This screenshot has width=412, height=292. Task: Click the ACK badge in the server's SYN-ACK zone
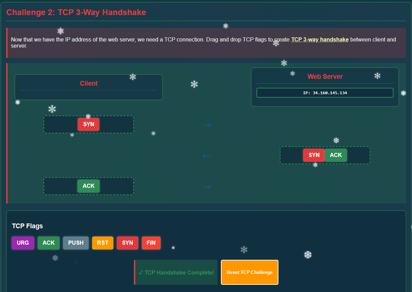pyautogui.click(x=336, y=155)
